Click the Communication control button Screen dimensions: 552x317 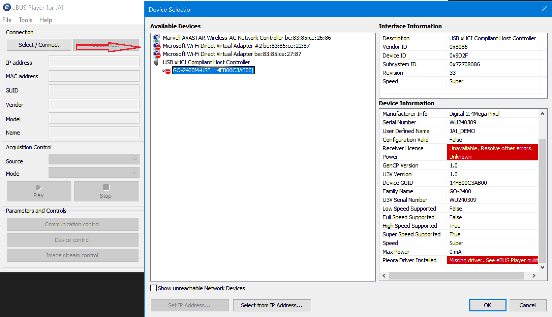click(72, 224)
